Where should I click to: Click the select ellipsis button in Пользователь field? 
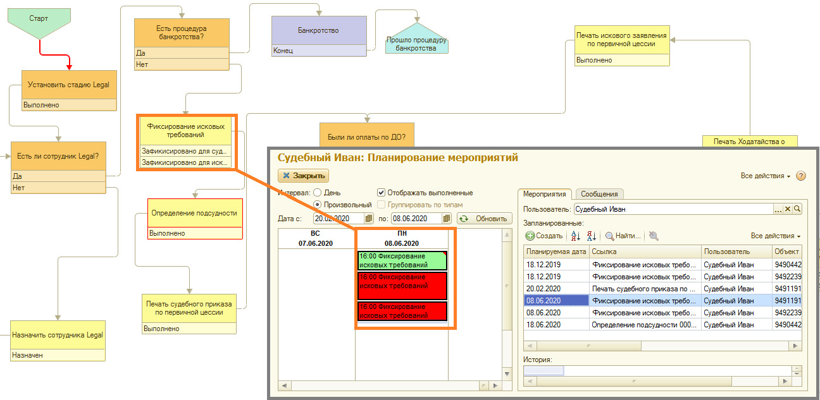coord(778,209)
